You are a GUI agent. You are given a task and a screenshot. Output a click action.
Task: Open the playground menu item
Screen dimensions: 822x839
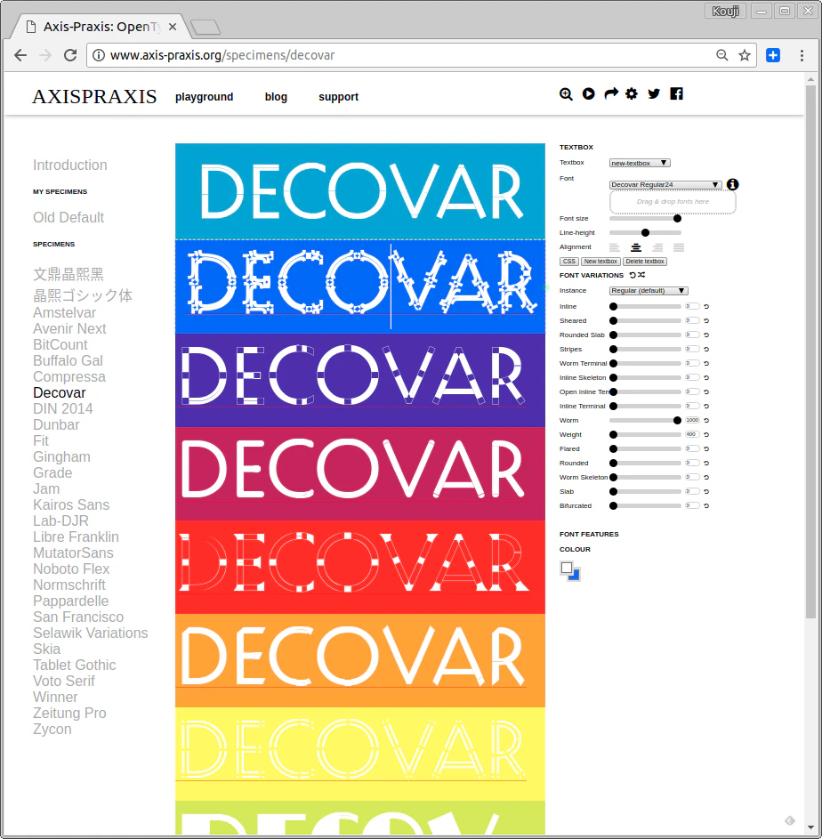tap(204, 97)
